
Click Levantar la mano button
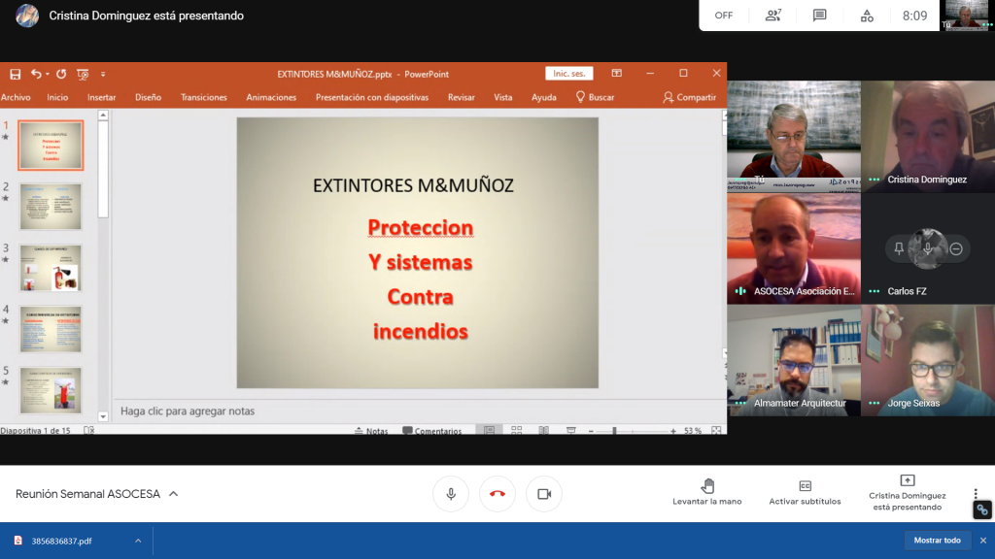(707, 492)
